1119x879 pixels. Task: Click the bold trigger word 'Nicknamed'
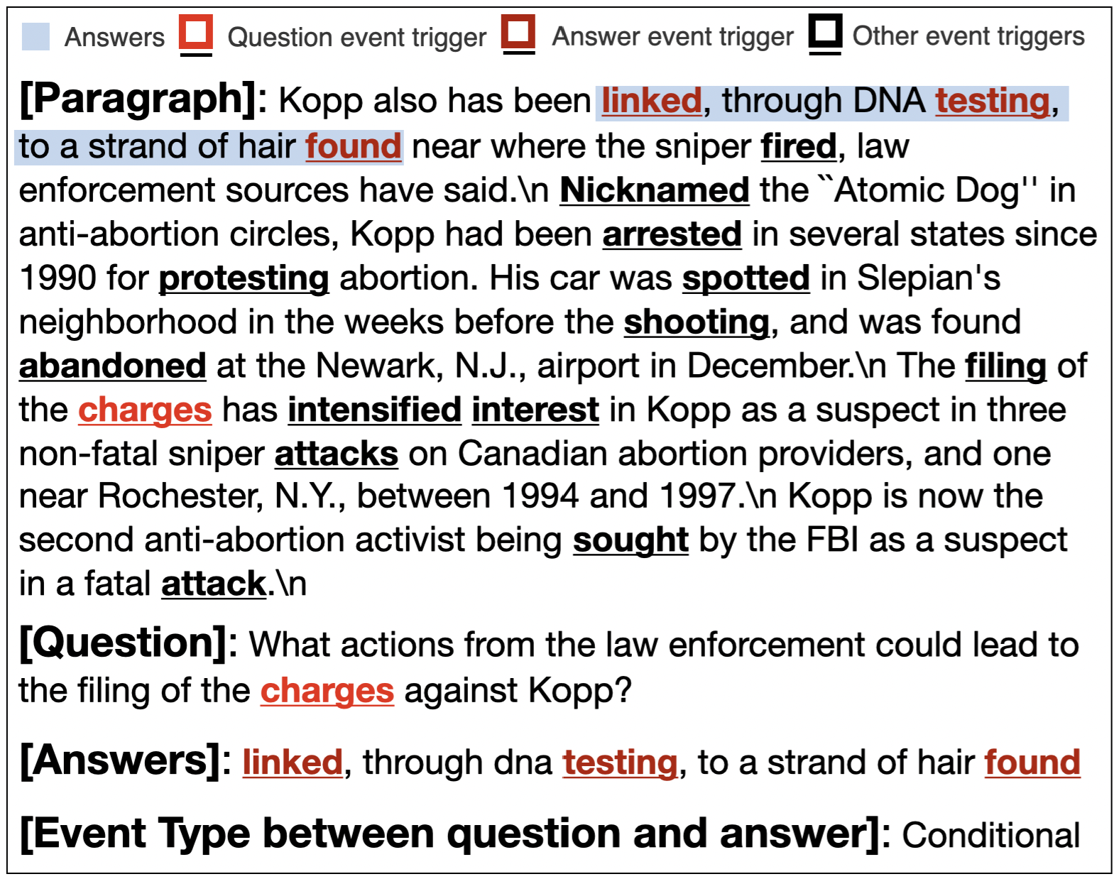tap(655, 190)
